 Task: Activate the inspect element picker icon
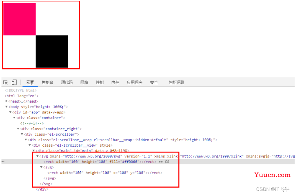[6, 82]
